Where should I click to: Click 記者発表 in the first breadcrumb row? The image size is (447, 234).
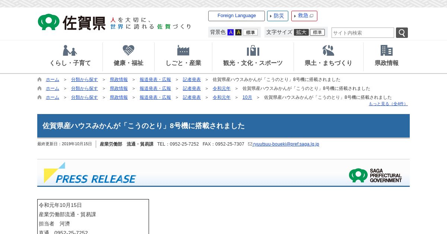(x=192, y=79)
